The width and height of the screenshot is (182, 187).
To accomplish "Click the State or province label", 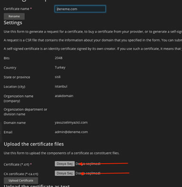I will coord(17,77).
